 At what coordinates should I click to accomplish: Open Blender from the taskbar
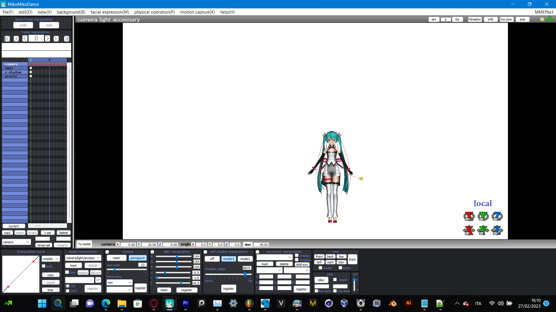pyautogui.click(x=392, y=303)
